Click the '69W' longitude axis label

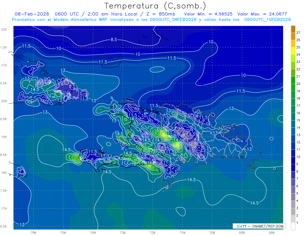coord(242,232)
